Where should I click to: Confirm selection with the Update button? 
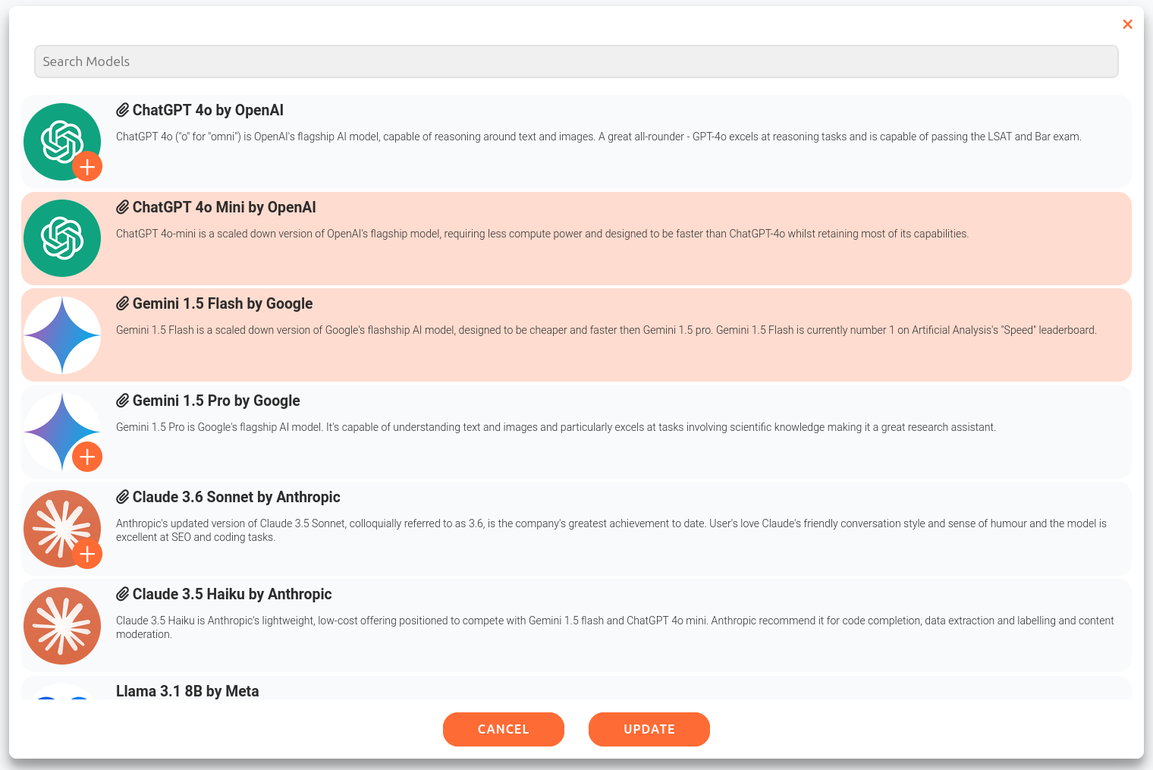point(649,729)
